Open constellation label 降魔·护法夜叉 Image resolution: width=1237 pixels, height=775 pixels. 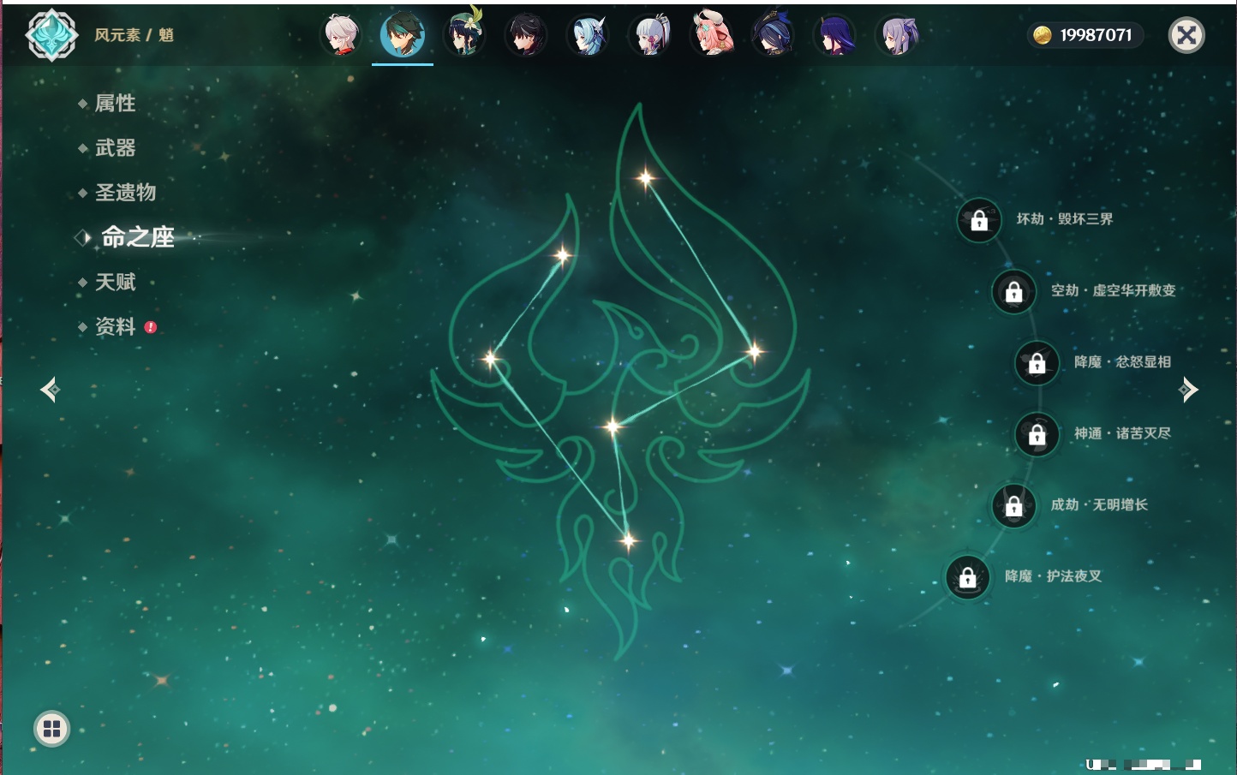point(1054,576)
